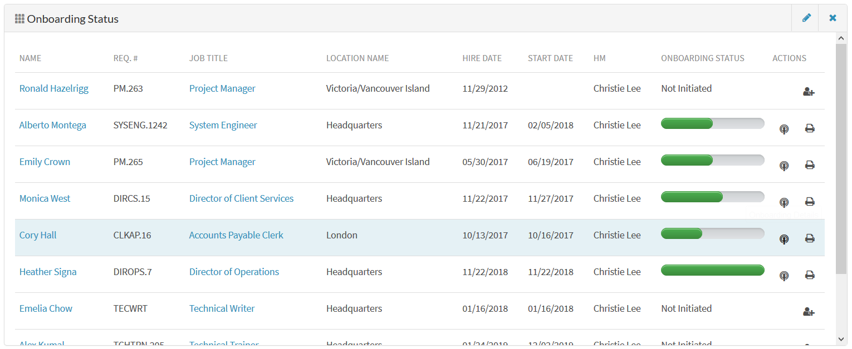
Task: Open the Technical Writer job title link
Action: click(222, 308)
